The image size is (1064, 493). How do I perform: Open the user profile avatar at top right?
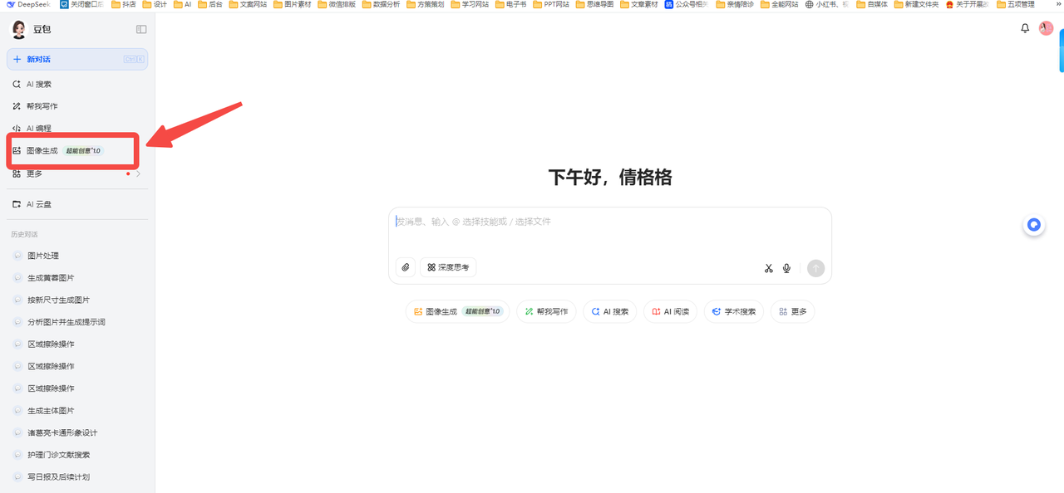tap(1047, 28)
